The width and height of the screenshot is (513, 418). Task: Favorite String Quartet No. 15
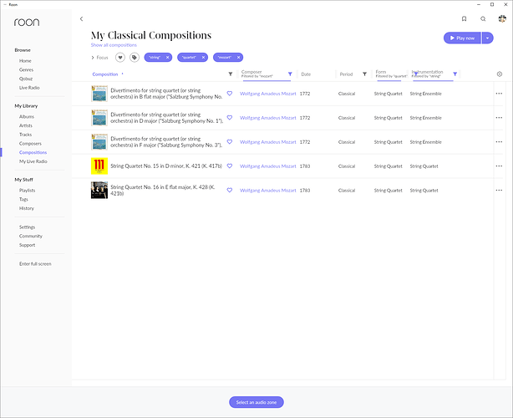point(230,166)
